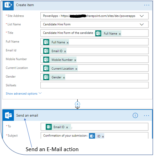Click the Send an email header title

click(27, 116)
